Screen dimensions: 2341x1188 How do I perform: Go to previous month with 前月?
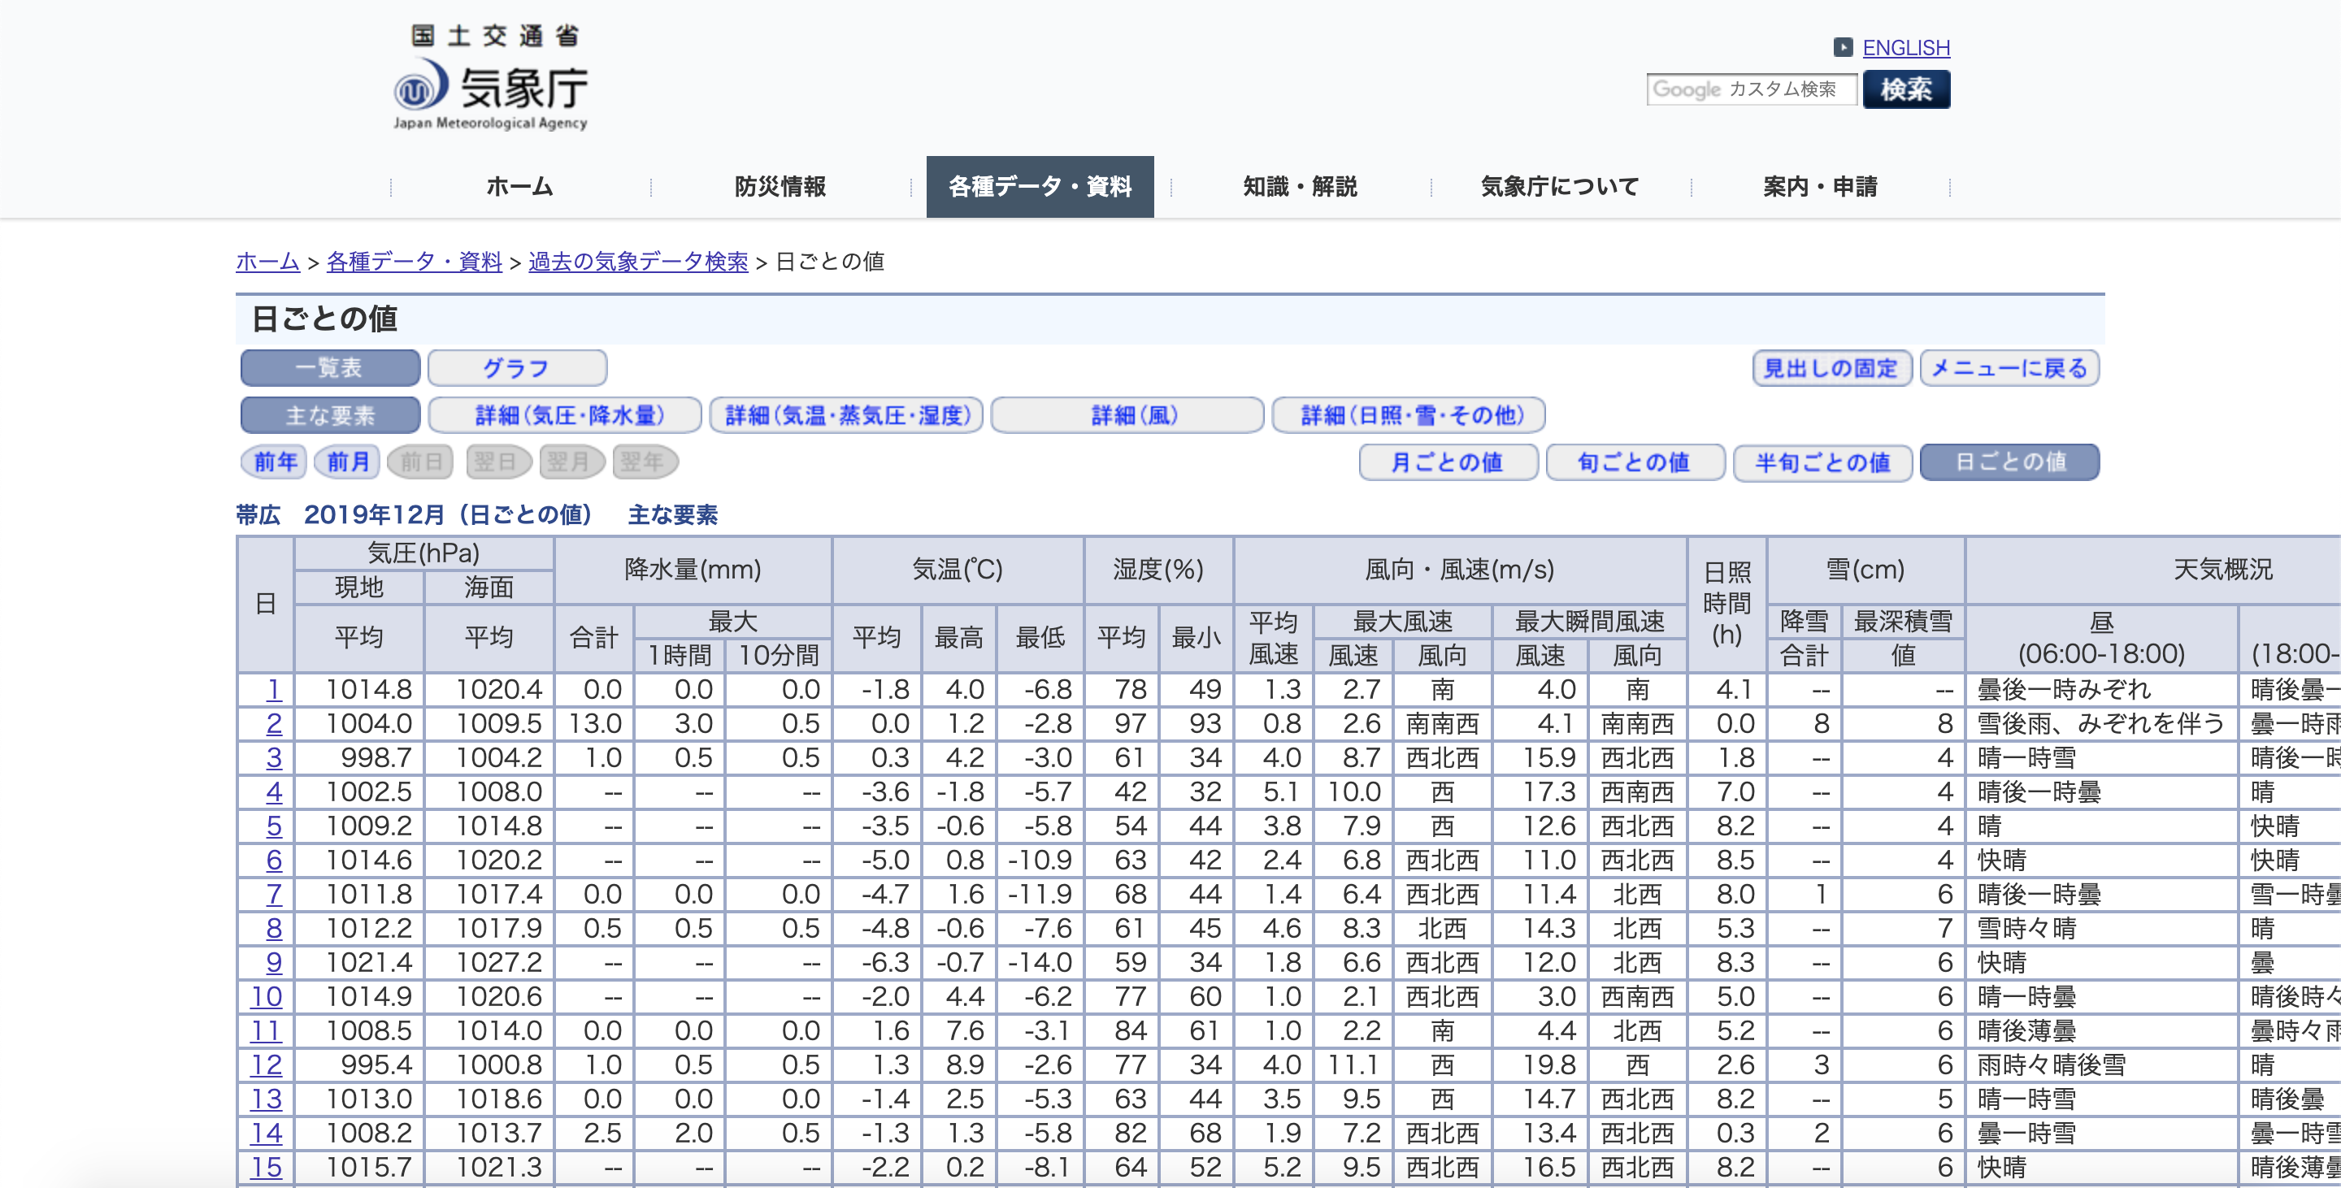pyautogui.click(x=347, y=462)
